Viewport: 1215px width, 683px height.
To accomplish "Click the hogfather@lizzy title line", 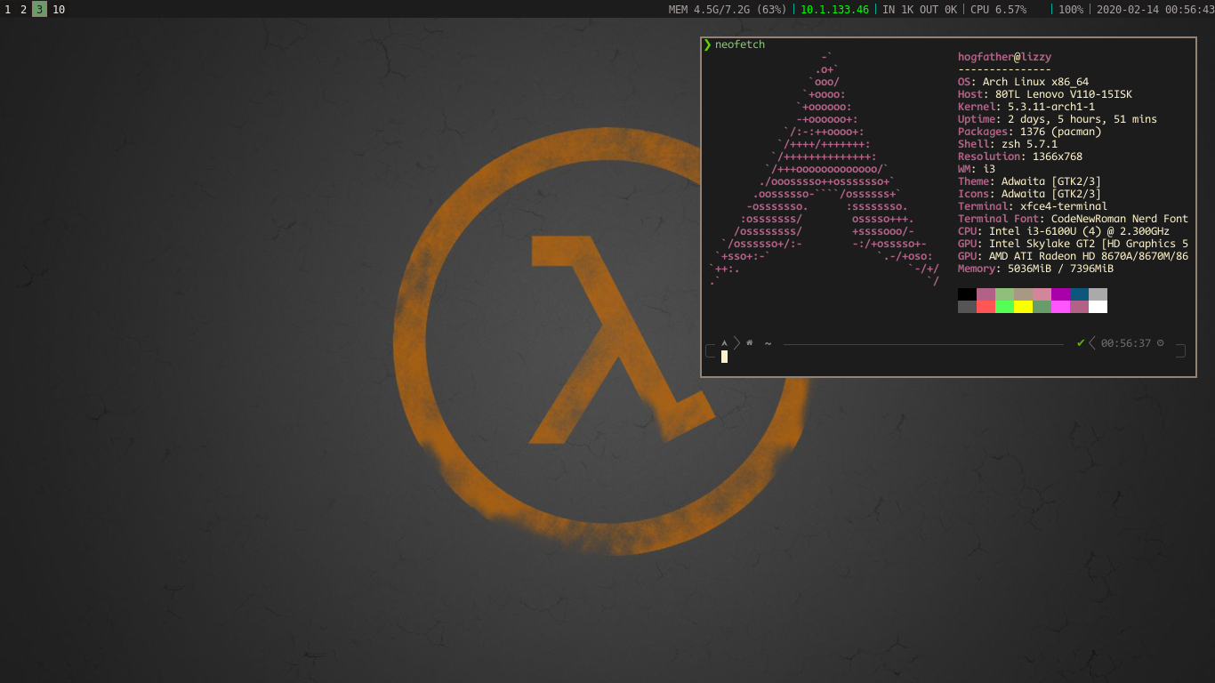I will (1004, 57).
